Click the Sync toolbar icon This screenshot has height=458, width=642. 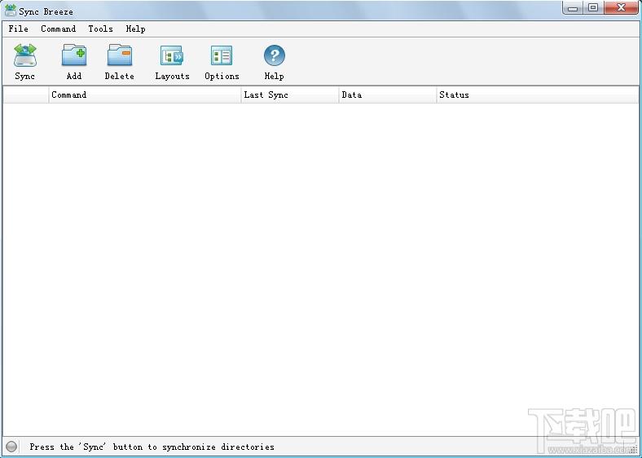pyautogui.click(x=25, y=55)
